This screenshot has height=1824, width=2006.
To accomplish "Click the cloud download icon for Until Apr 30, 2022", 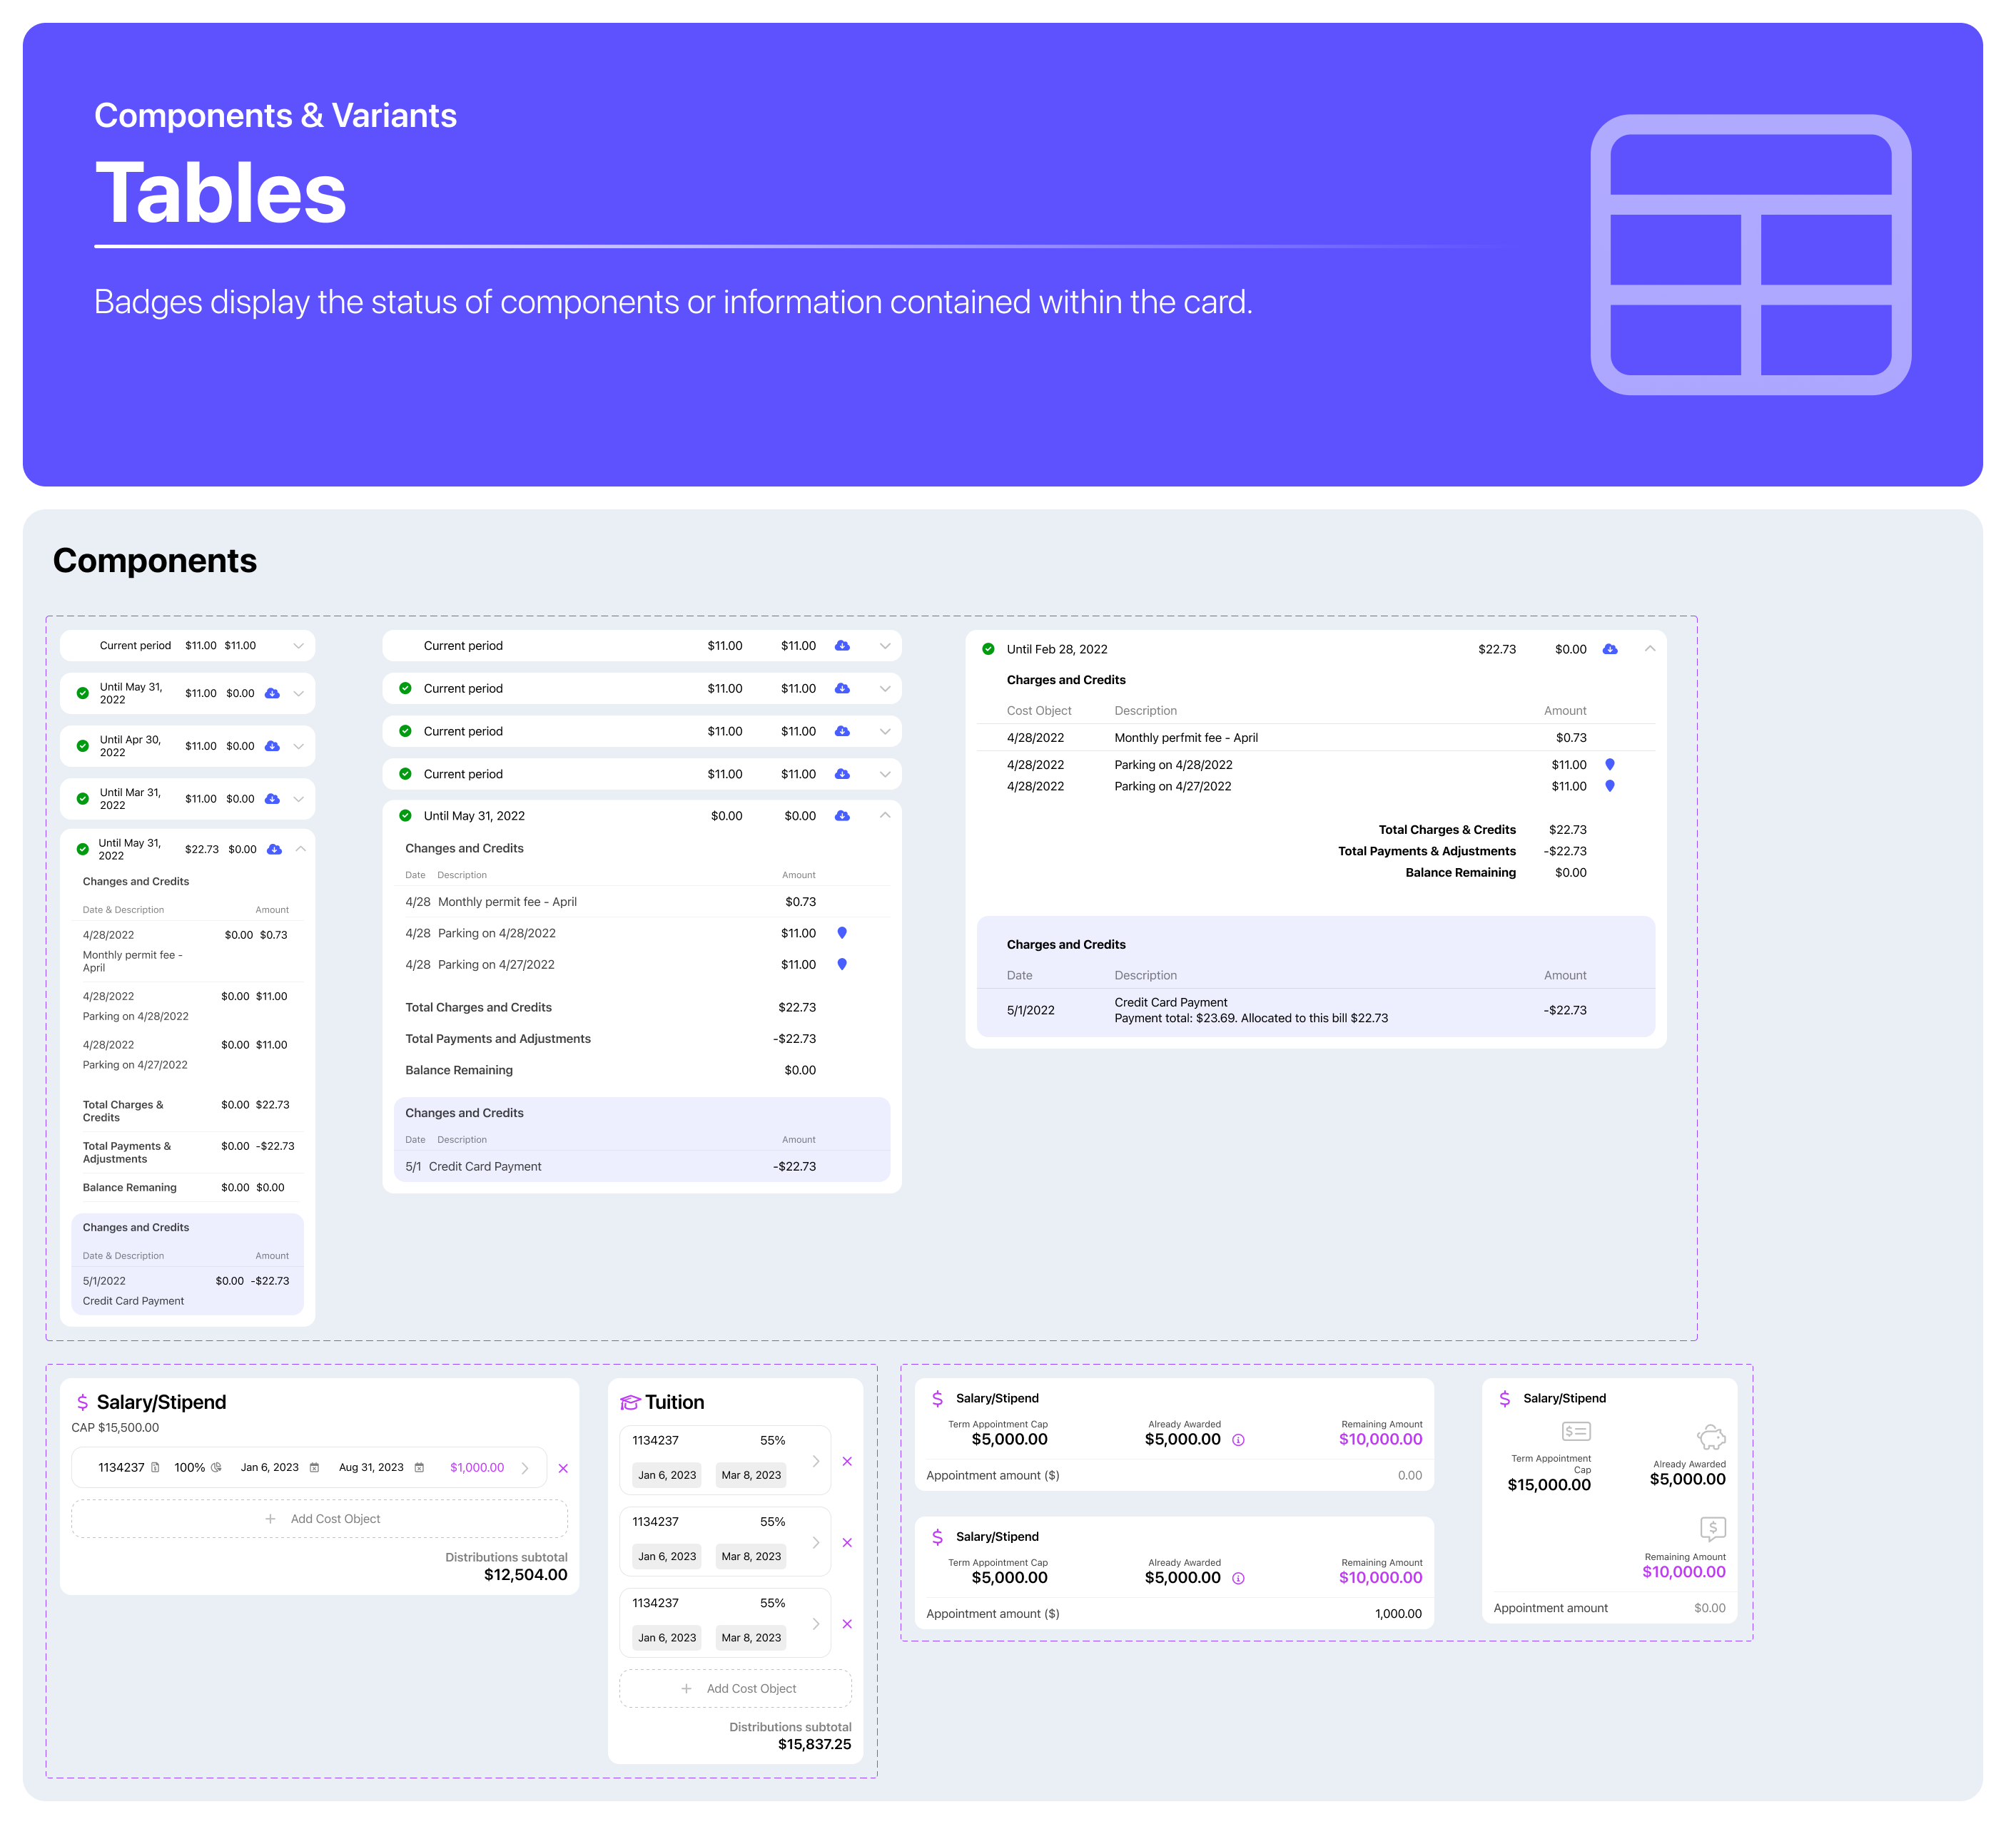I will 272,746.
